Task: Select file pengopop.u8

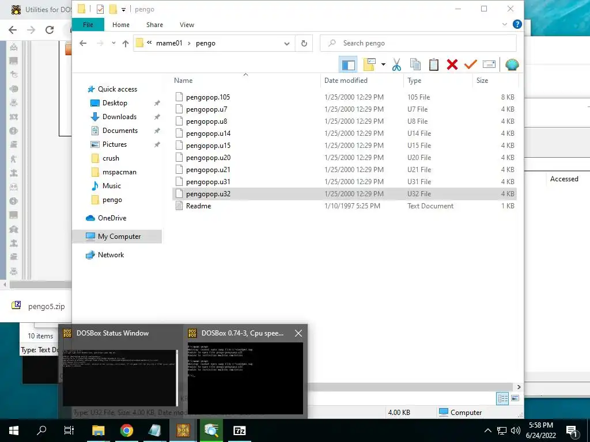Action: click(x=206, y=121)
